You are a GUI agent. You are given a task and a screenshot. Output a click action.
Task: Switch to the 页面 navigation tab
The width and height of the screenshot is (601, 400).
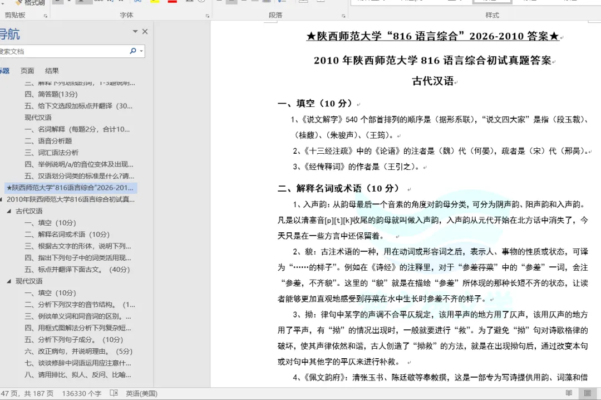(x=28, y=71)
